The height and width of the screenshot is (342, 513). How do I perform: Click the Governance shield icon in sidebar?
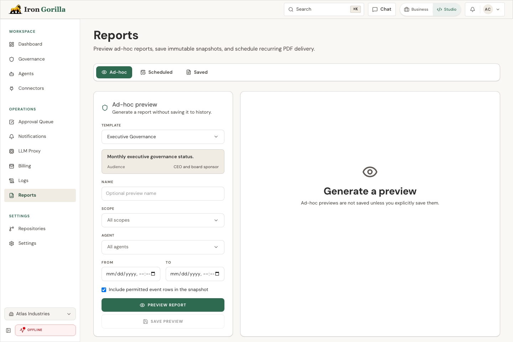tap(11, 59)
